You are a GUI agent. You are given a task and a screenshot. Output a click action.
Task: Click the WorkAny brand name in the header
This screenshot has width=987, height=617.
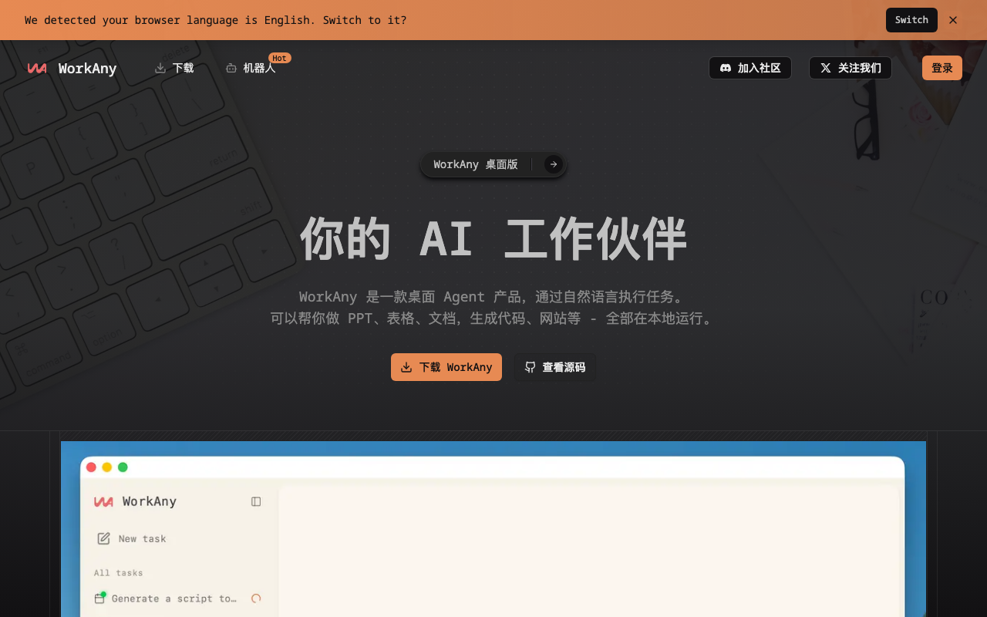coord(88,69)
